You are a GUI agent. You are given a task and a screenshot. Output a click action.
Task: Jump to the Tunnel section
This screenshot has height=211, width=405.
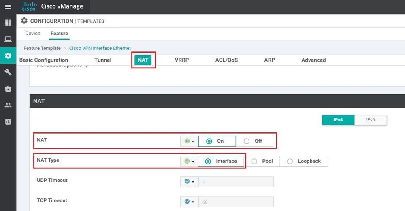click(x=103, y=60)
